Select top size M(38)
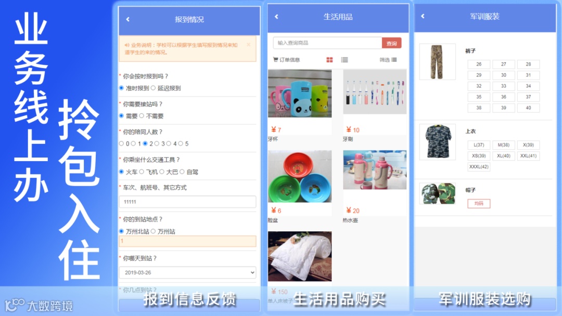 click(504, 145)
